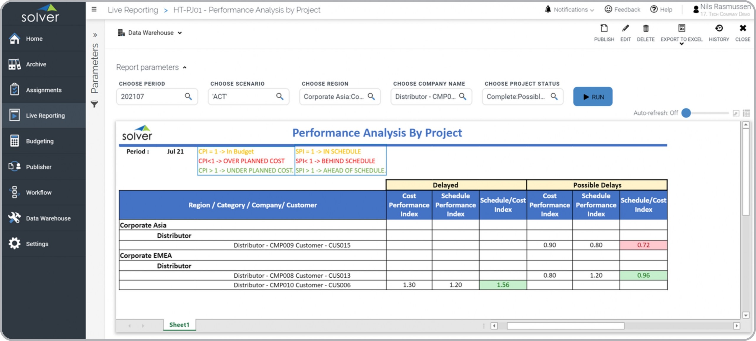Viewport: 756px width, 341px height.
Task: Click the horizontal scrollbar of the sheet
Action: point(565,326)
